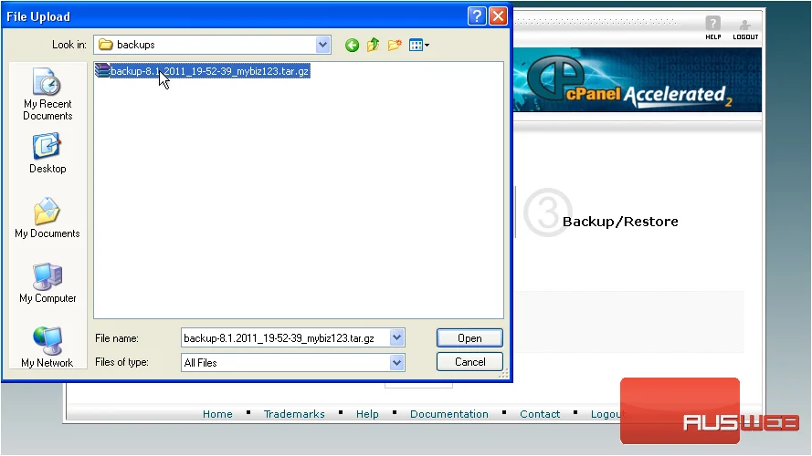The image size is (812, 456).
Task: Click the Logout icon in cPanel header
Action: pyautogui.click(x=745, y=29)
